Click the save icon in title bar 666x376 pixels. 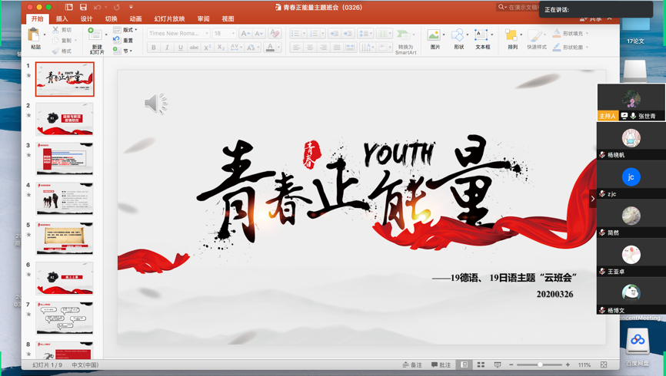click(x=83, y=7)
